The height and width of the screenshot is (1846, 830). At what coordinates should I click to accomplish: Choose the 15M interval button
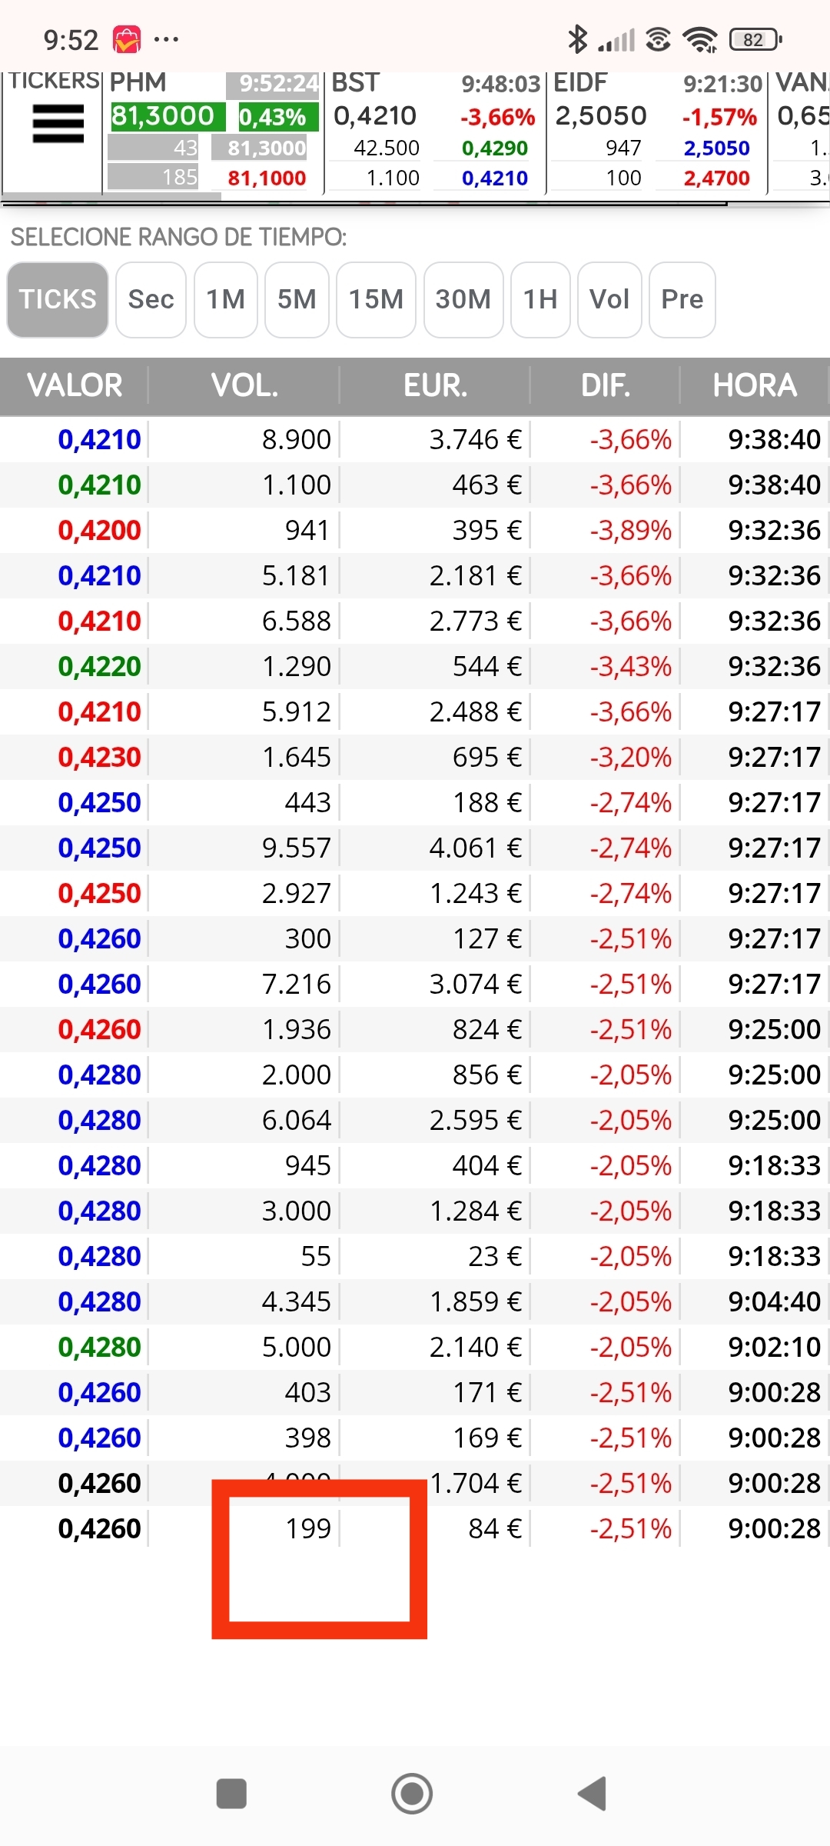coord(376,299)
